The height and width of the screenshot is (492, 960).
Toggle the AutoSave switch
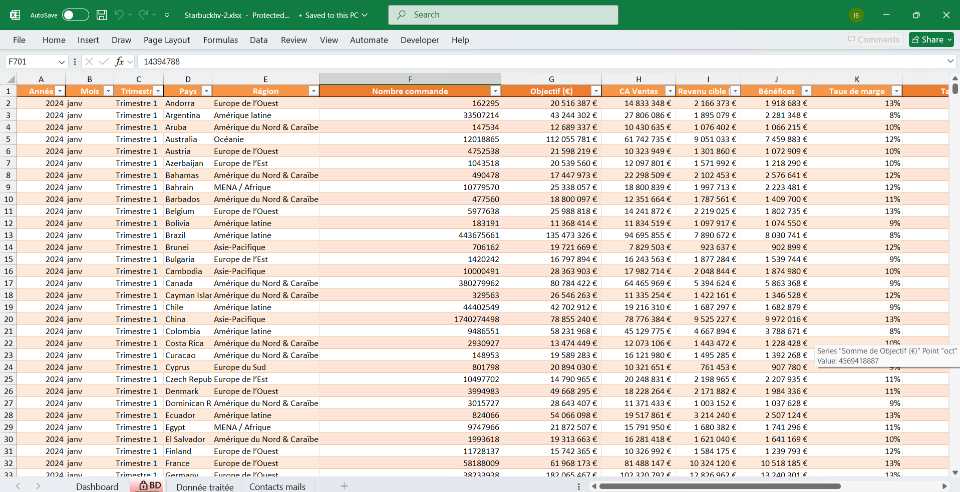click(75, 15)
